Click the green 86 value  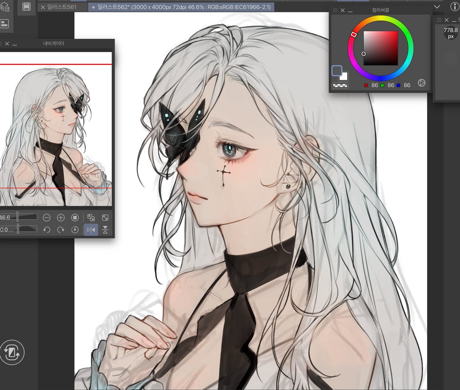[391, 85]
